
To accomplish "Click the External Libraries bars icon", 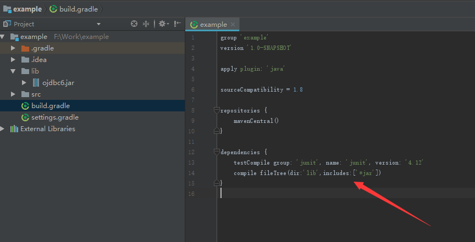I will point(14,129).
